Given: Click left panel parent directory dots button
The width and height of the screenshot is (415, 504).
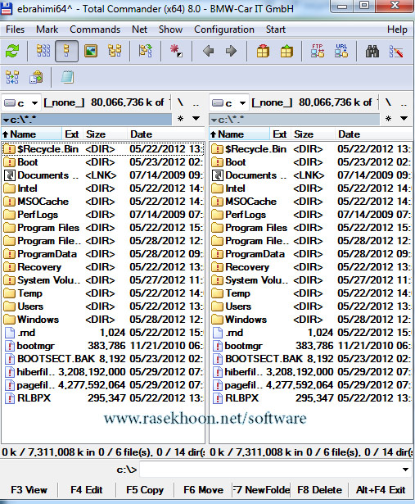Looking at the screenshot, I should pos(196,102).
